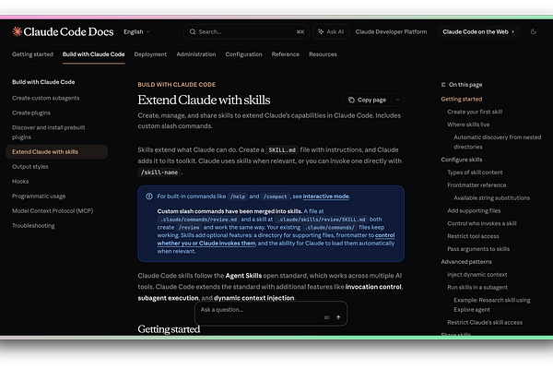The height and width of the screenshot is (369, 553).
Task: Click the Build with Claude Code sidebar heading
Action: 43,82
